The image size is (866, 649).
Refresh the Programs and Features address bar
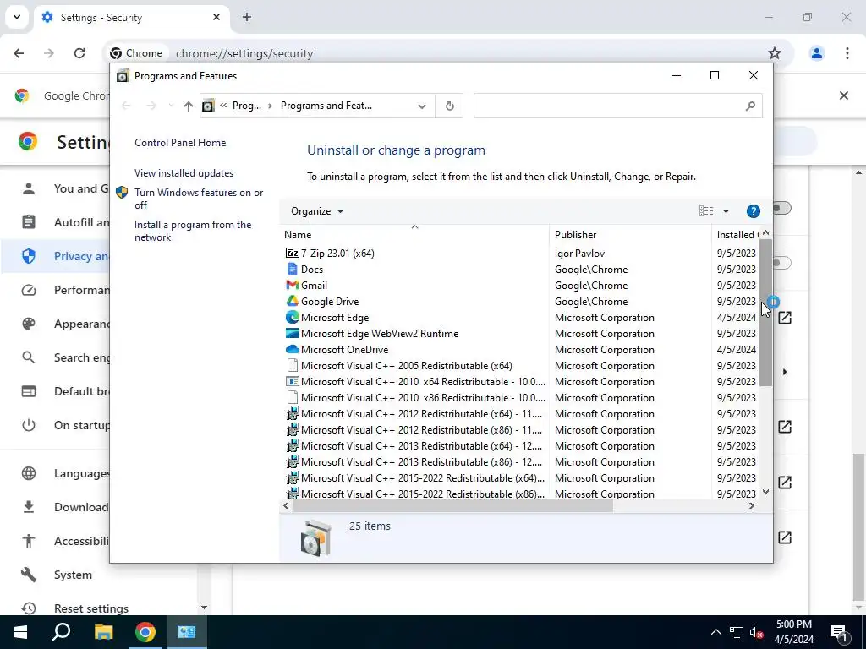tap(450, 106)
